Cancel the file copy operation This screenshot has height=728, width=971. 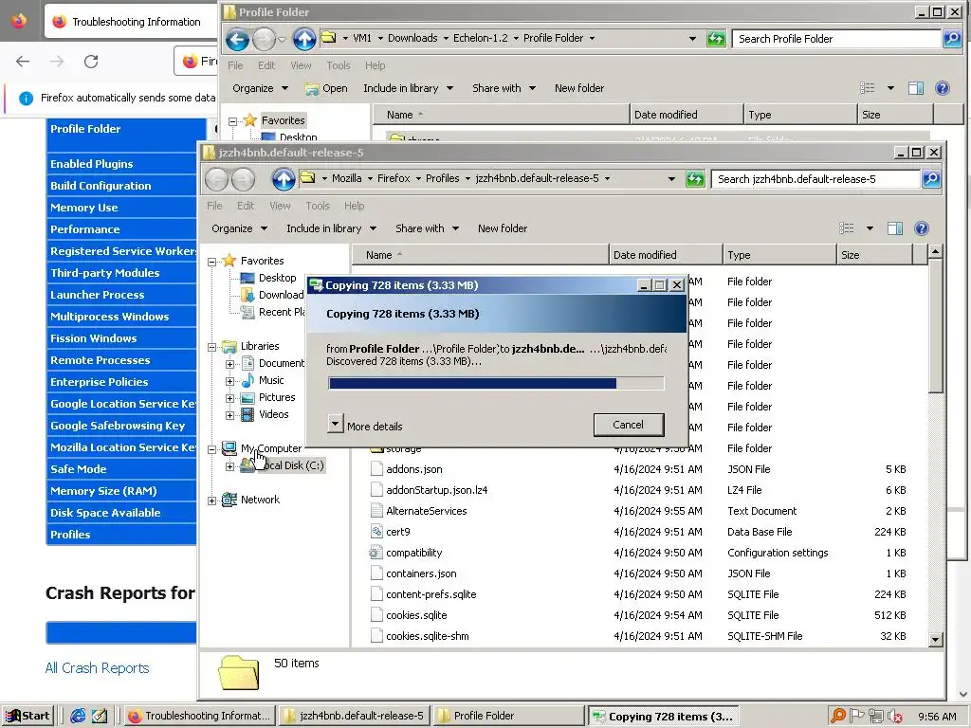(629, 425)
